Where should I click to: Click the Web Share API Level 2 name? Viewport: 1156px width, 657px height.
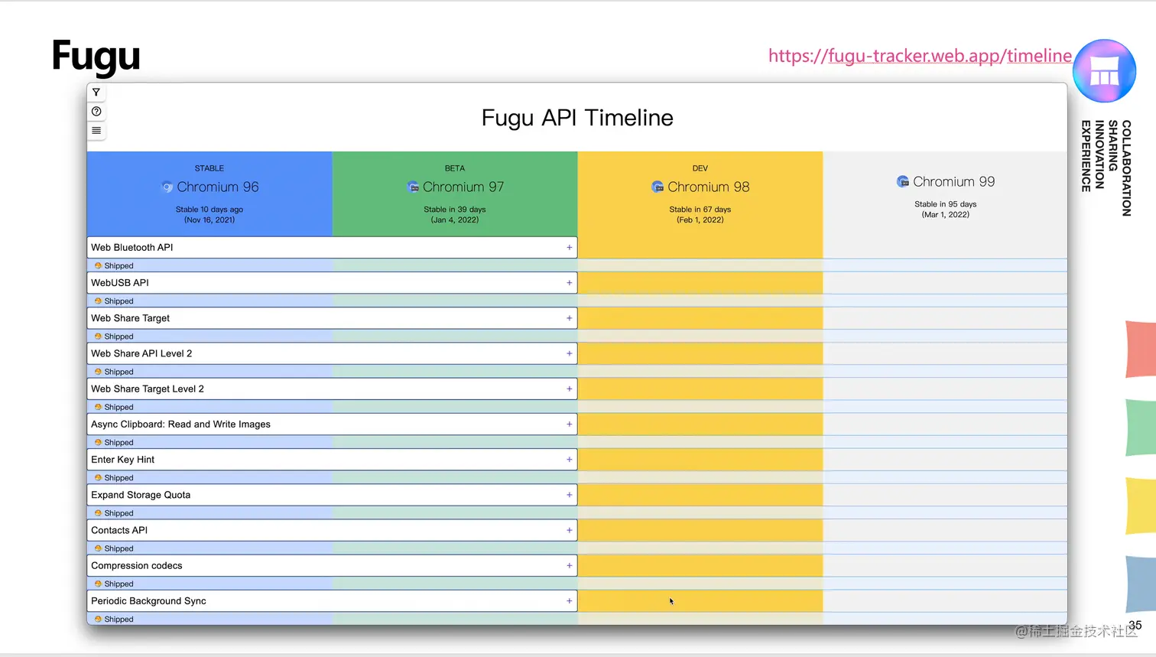point(141,353)
